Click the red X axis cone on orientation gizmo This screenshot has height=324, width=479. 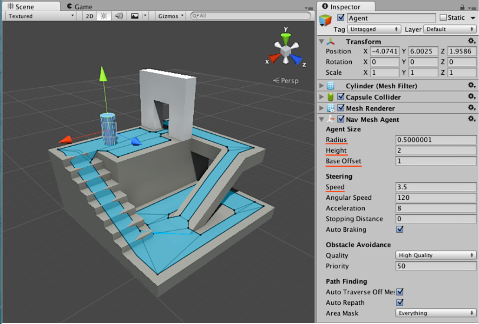tap(275, 58)
